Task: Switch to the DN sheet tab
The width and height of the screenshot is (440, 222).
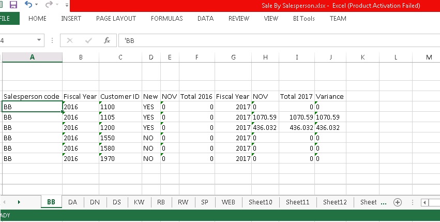Action: (95, 202)
